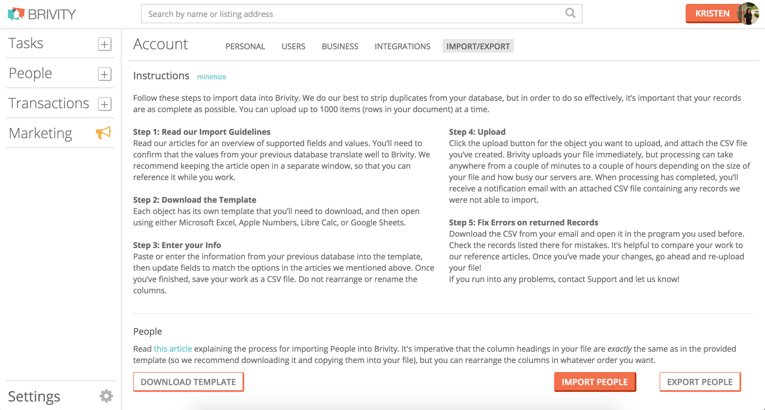The width and height of the screenshot is (765, 410).
Task: Open the Transactions section in sidebar
Action: 49,103
